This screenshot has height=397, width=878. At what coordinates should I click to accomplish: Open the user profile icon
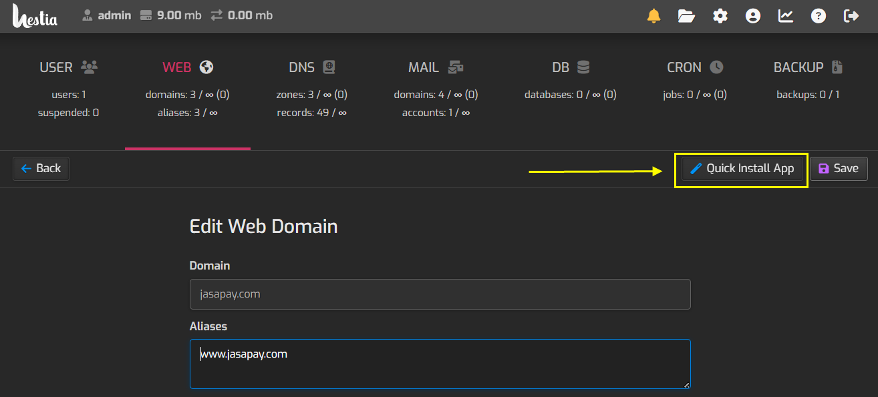coord(753,16)
